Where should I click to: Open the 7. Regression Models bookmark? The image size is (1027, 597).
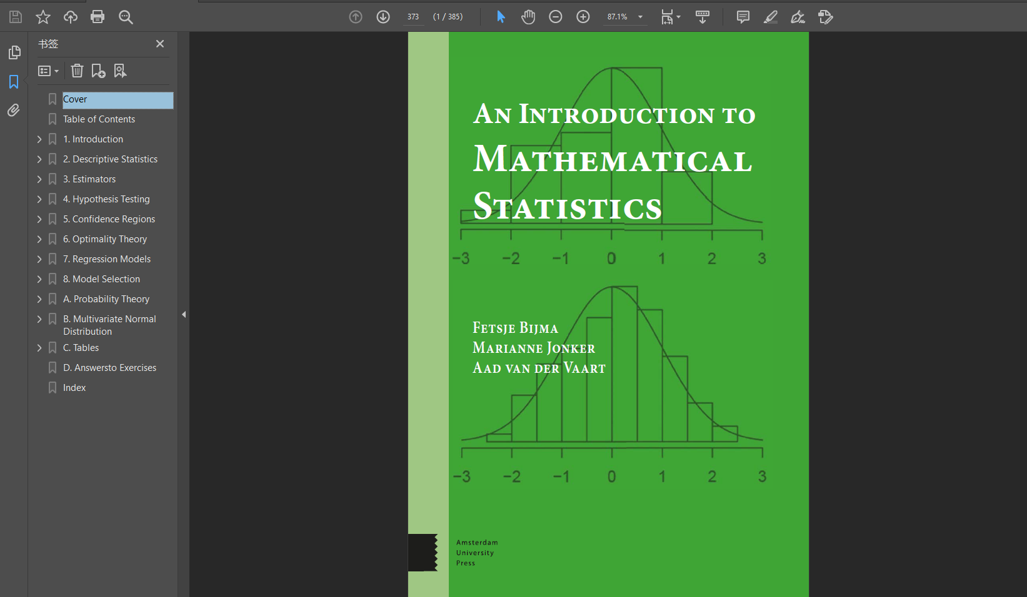coord(107,259)
